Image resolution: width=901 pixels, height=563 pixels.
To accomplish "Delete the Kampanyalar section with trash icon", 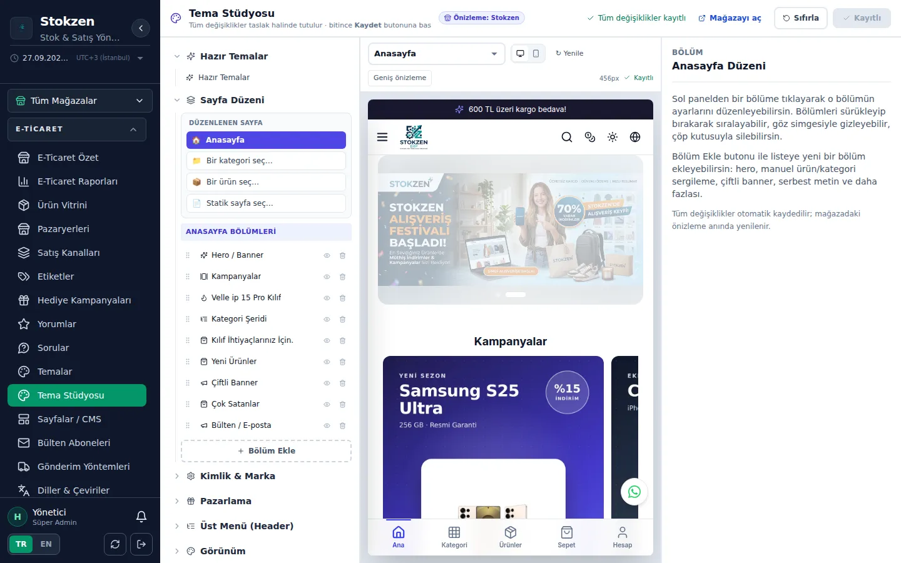I will [342, 276].
